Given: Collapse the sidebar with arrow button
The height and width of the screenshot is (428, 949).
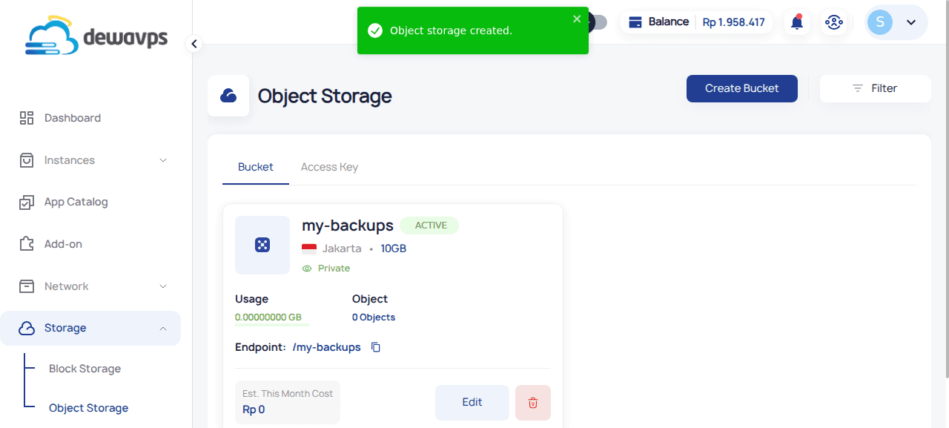Looking at the screenshot, I should tap(194, 44).
